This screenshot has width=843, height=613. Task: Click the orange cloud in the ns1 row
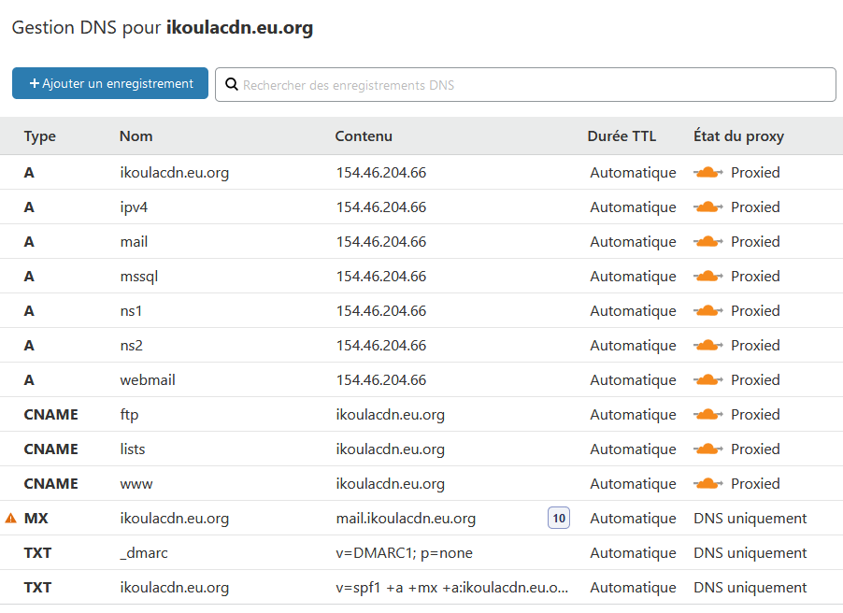pos(708,311)
